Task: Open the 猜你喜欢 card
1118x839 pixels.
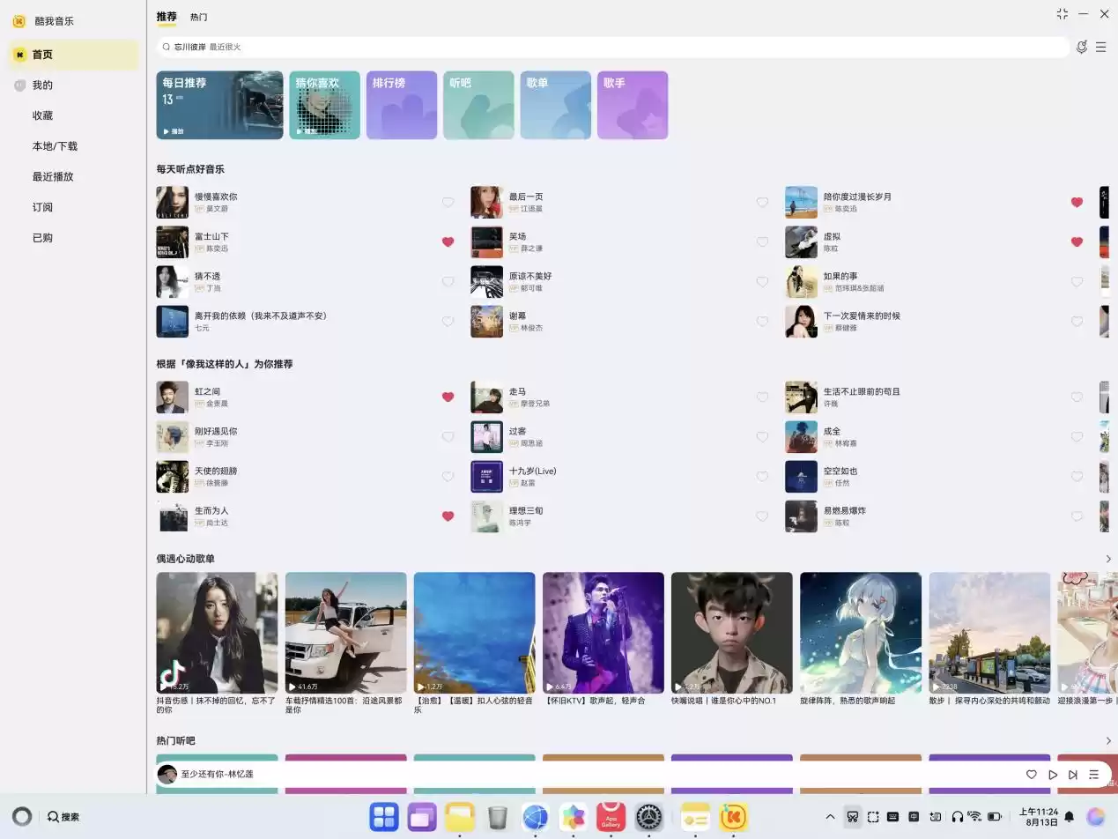Action: (324, 104)
